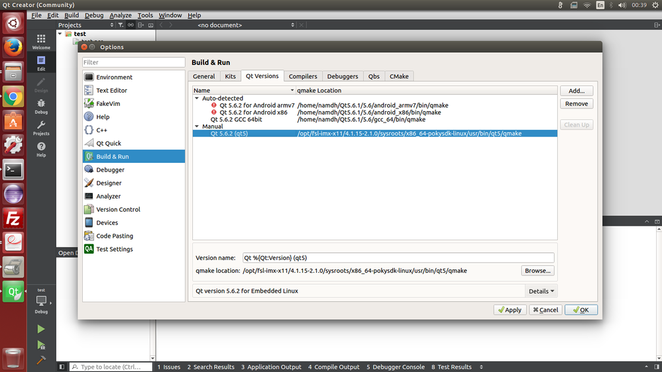662x372 pixels.
Task: Open FileZilla from the dock
Action: (13, 218)
